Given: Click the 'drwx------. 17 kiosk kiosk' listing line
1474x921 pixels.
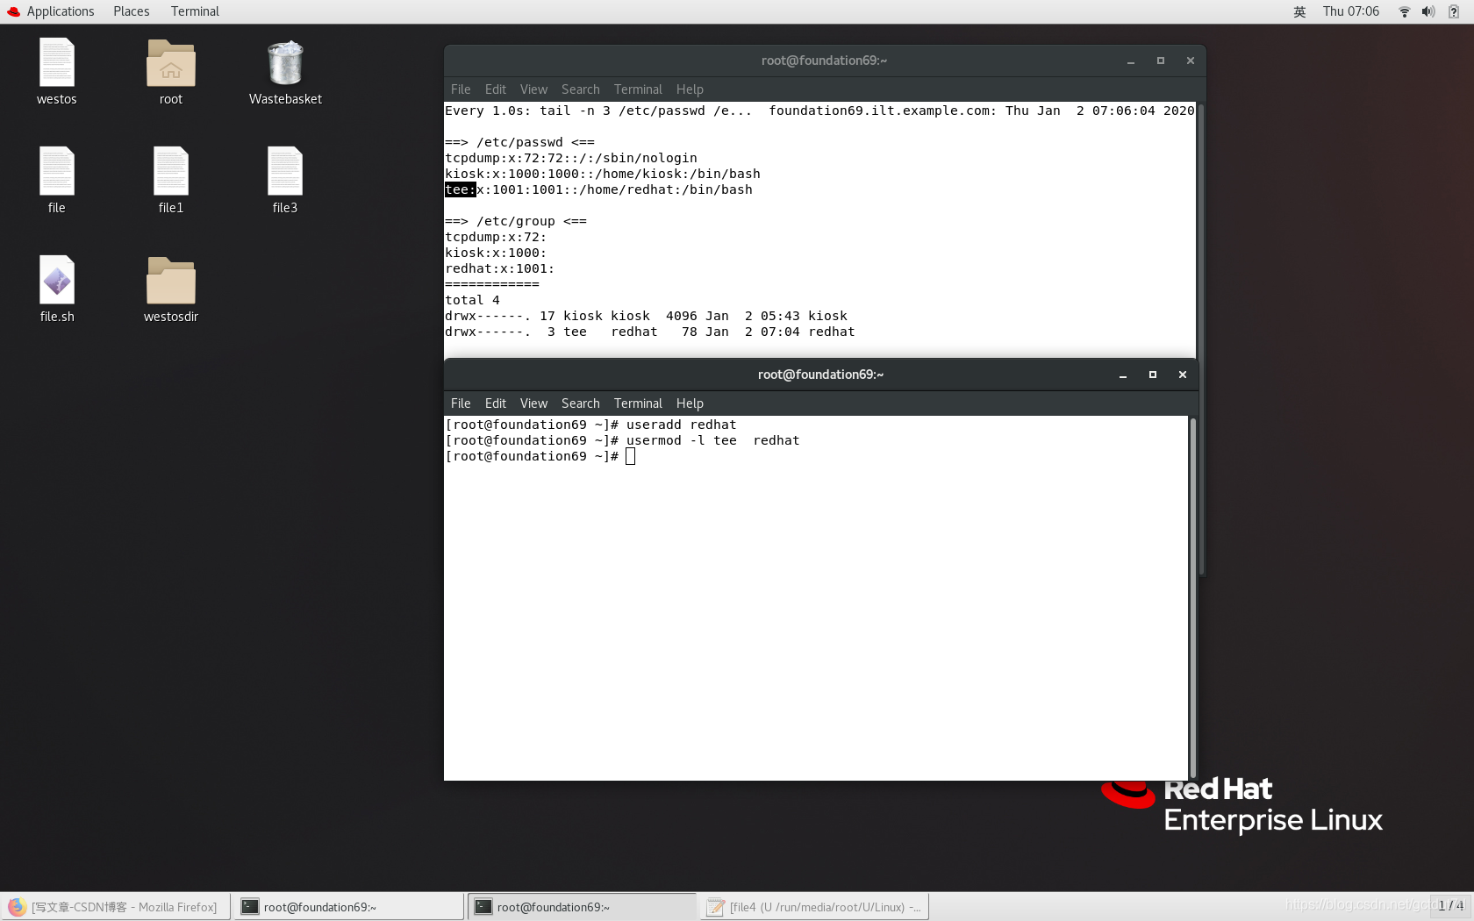Looking at the screenshot, I should point(647,316).
